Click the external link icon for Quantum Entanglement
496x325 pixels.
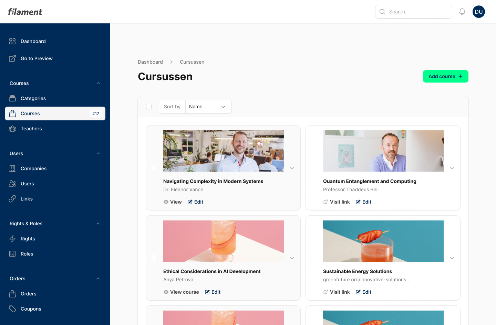pos(326,202)
